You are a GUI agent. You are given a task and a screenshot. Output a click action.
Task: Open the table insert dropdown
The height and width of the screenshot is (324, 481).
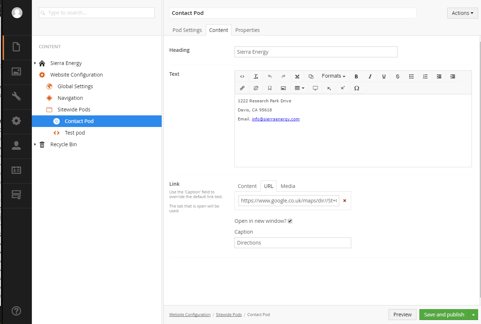point(299,88)
